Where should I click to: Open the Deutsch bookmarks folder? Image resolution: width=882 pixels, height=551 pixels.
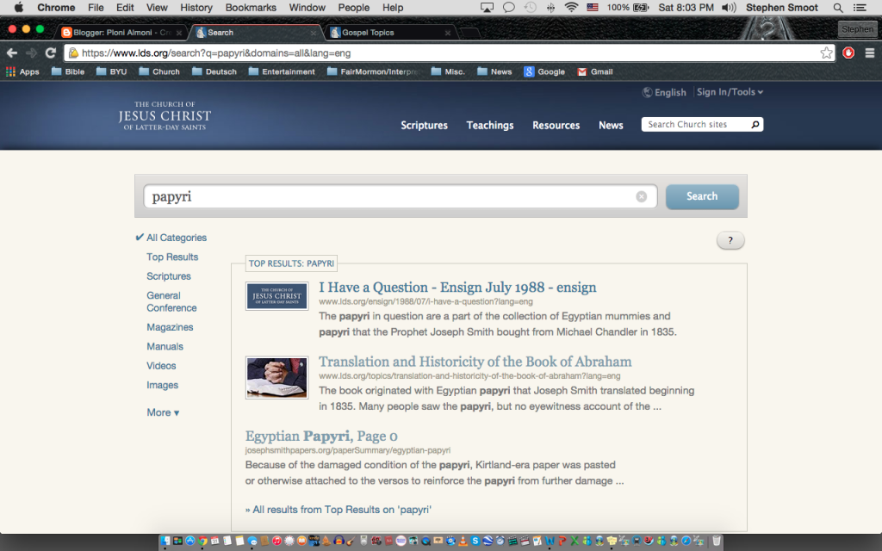coord(214,71)
